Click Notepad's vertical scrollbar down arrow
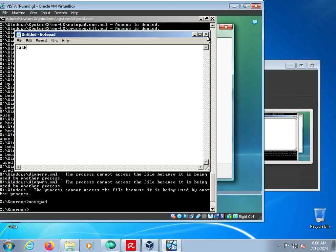Screen dimensions: 336x252 point(206,162)
